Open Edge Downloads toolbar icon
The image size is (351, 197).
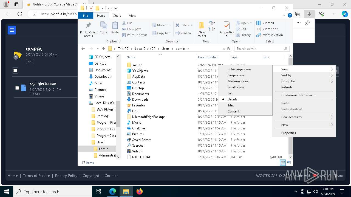click(309, 14)
